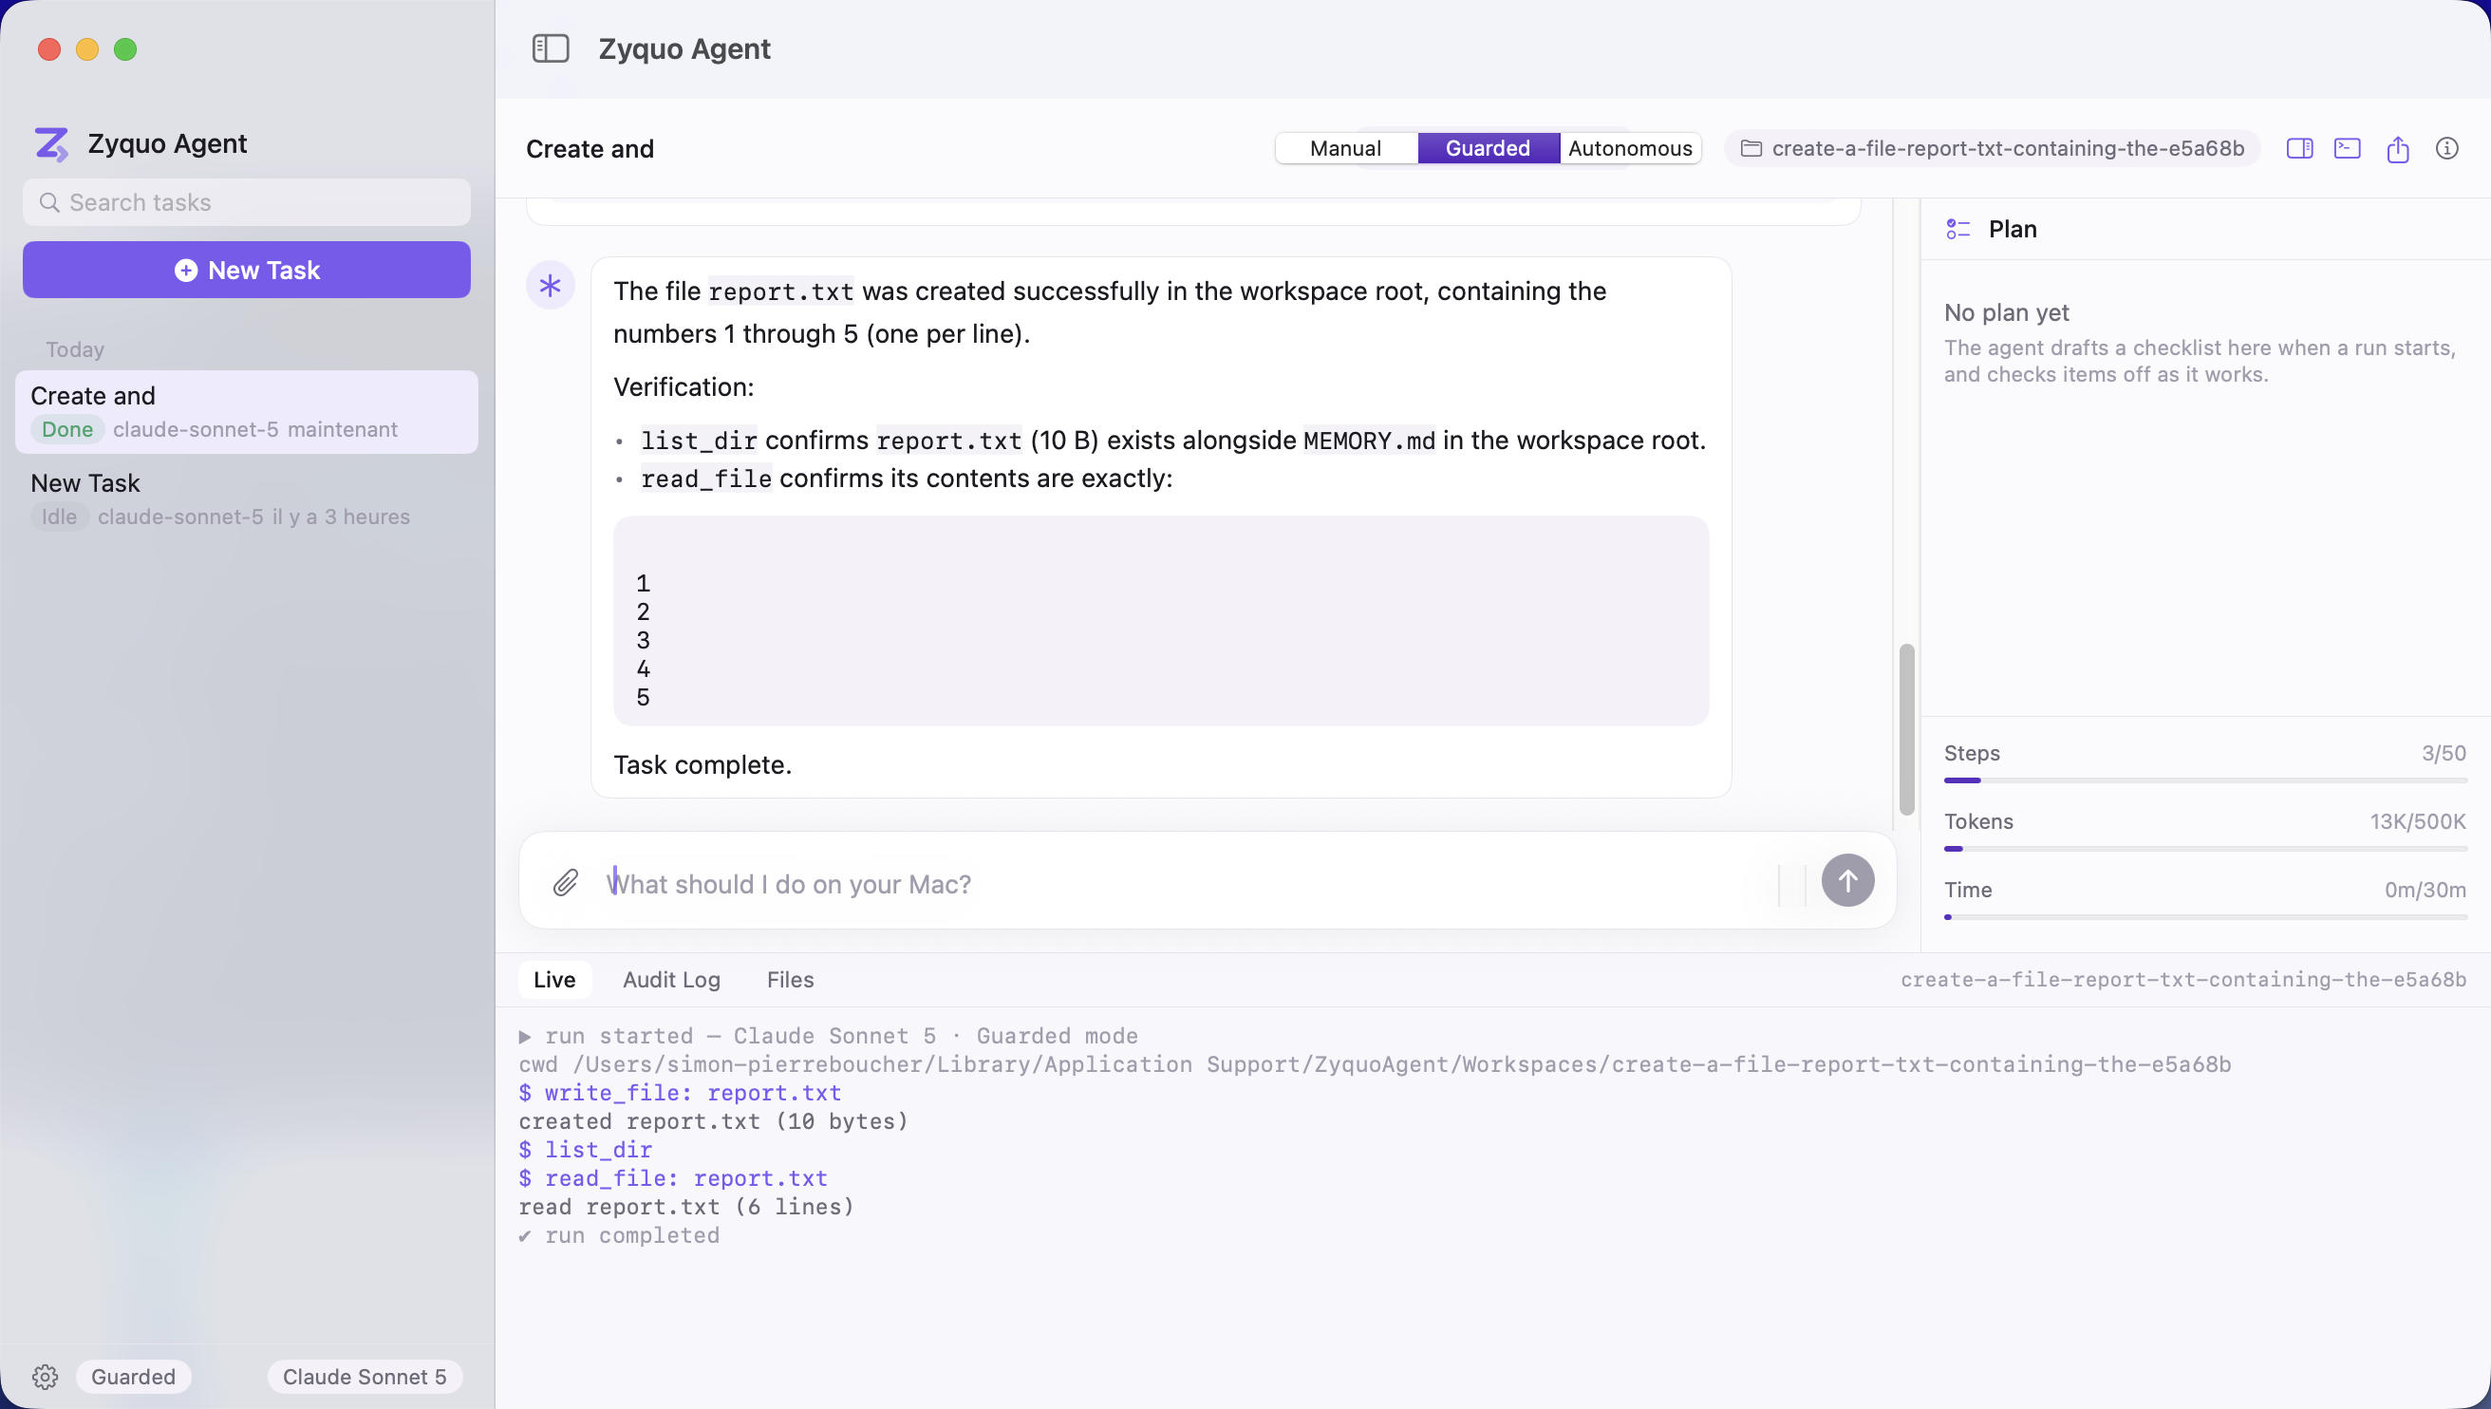The image size is (2491, 1409).
Task: Click 'read report.txt (6 lines)' log line
Action: [x=687, y=1207]
